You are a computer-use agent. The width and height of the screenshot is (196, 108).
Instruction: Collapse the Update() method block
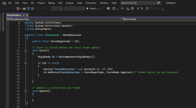[26, 91]
